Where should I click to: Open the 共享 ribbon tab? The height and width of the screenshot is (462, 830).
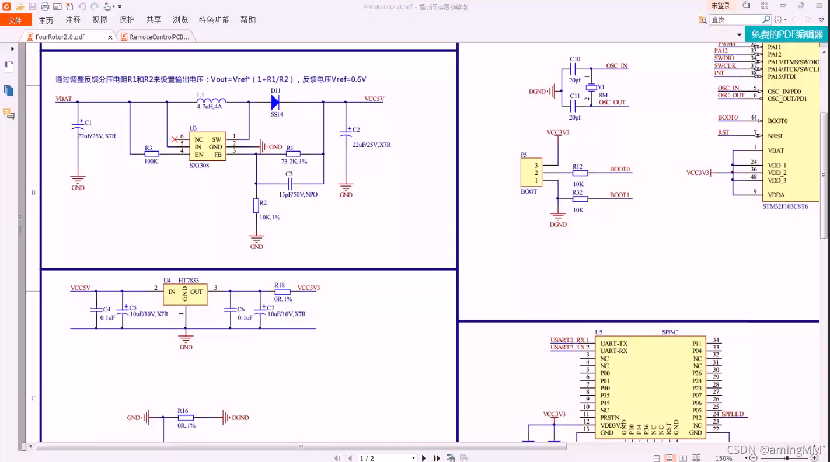tap(154, 20)
